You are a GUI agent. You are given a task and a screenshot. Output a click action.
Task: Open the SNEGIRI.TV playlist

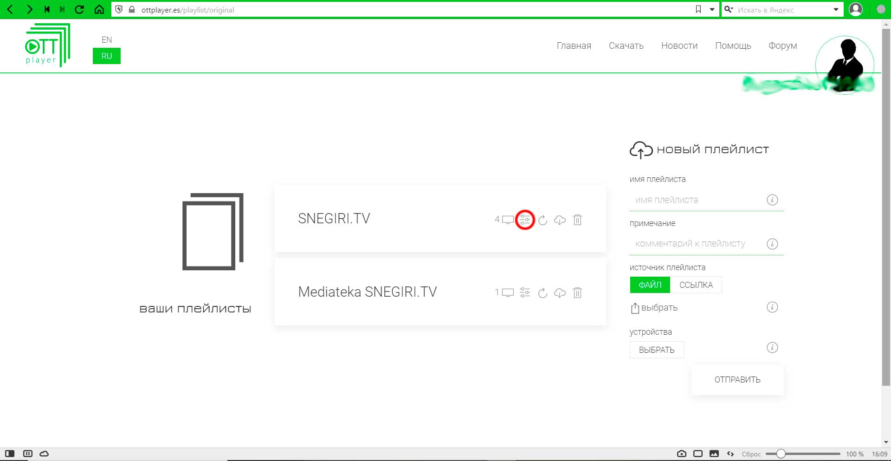pos(334,219)
